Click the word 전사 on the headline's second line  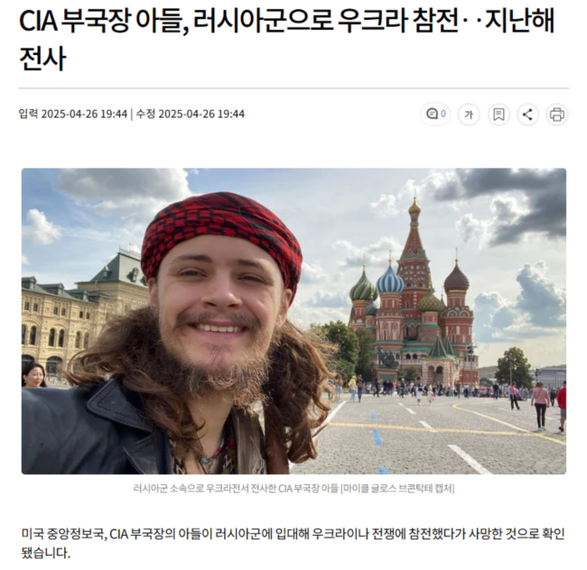[x=42, y=59]
